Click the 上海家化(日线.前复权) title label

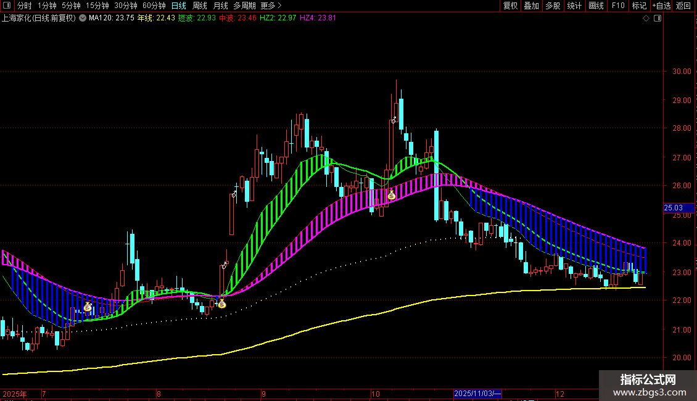click(39, 19)
